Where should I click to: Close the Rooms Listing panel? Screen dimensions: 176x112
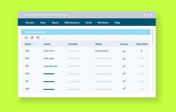point(146,32)
